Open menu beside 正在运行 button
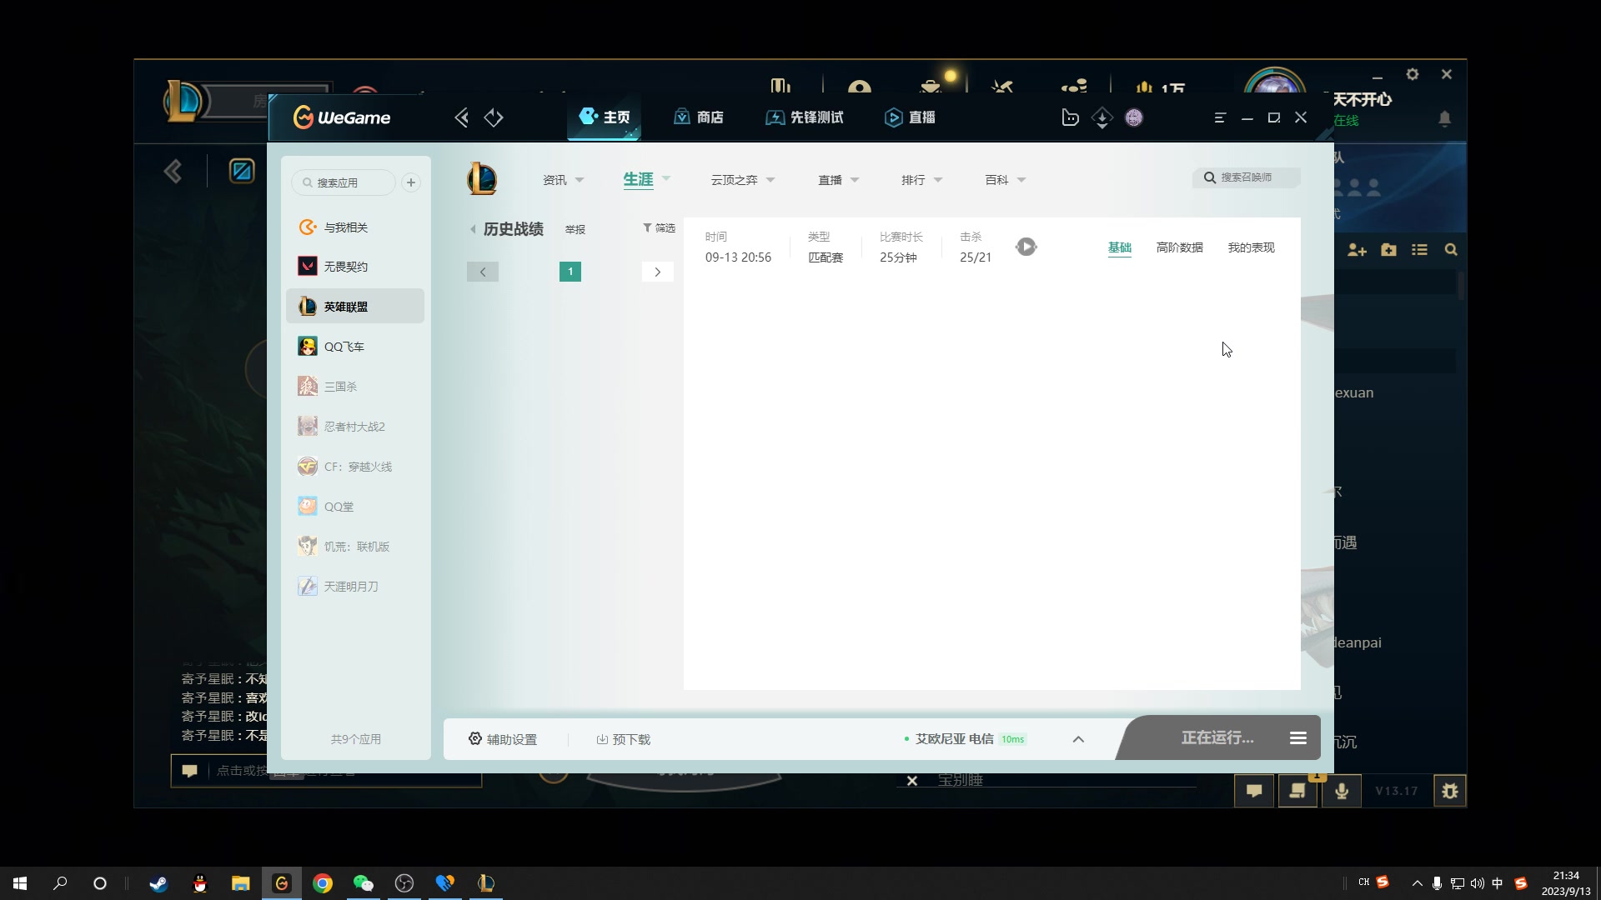This screenshot has width=1601, height=900. 1298,738
